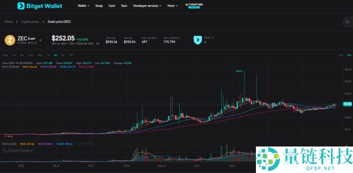The width and height of the screenshot is (353, 173).
Task: Select the 1W chart interval
Action: [x=71, y=55]
